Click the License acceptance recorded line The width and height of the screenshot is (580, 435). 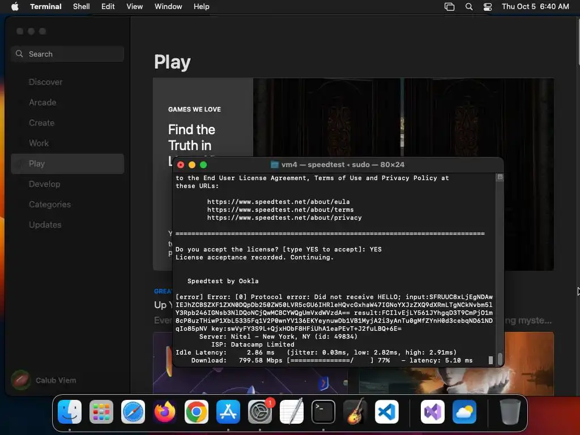coord(254,258)
